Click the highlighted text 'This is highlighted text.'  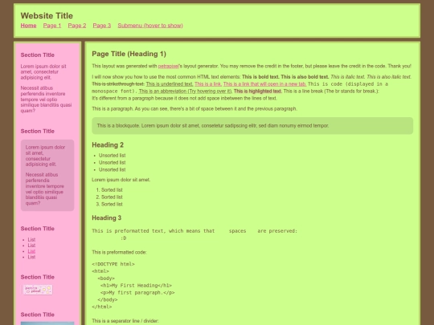pos(258,91)
